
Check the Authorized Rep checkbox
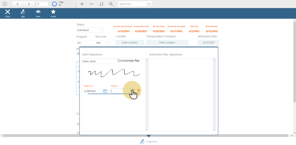119,61
